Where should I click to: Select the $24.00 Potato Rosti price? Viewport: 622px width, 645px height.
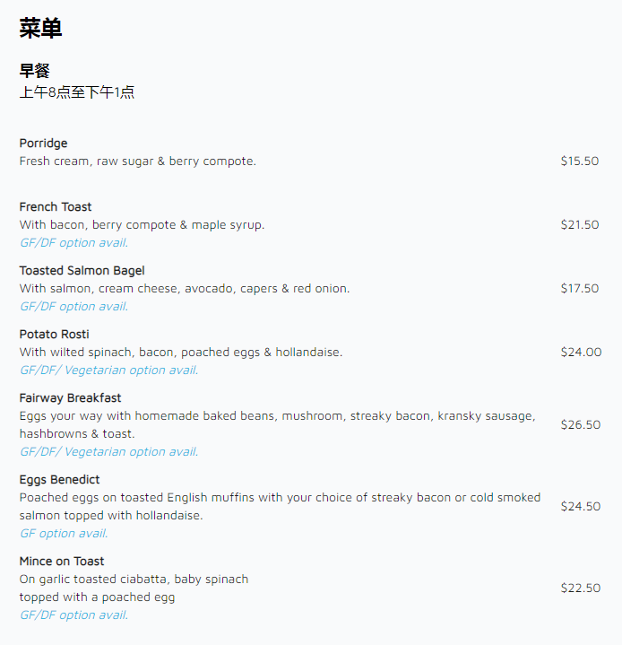point(581,353)
